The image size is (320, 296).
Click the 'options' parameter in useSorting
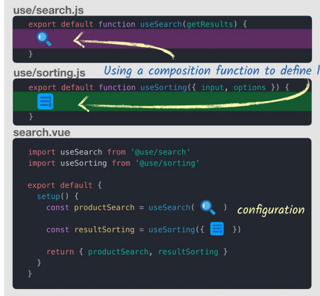[x=250, y=88]
